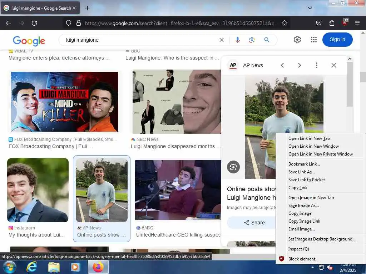Viewport: 366px width, 274px height.
Task: Open the Extensions puzzle icon
Action: 332,23
